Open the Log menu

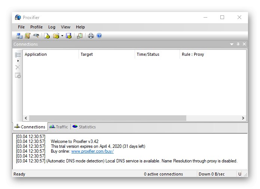pyautogui.click(x=52, y=27)
